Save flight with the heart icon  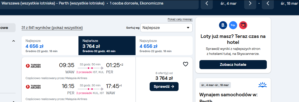[186, 64]
